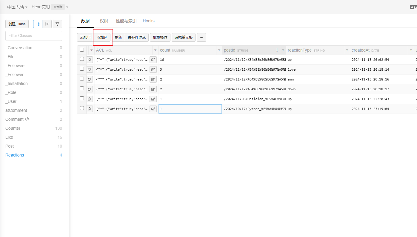The height and width of the screenshot is (237, 417).
Task: Select all rows with header checkbox
Action: point(82,50)
